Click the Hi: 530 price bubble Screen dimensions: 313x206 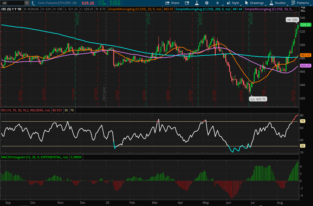tap(292, 20)
